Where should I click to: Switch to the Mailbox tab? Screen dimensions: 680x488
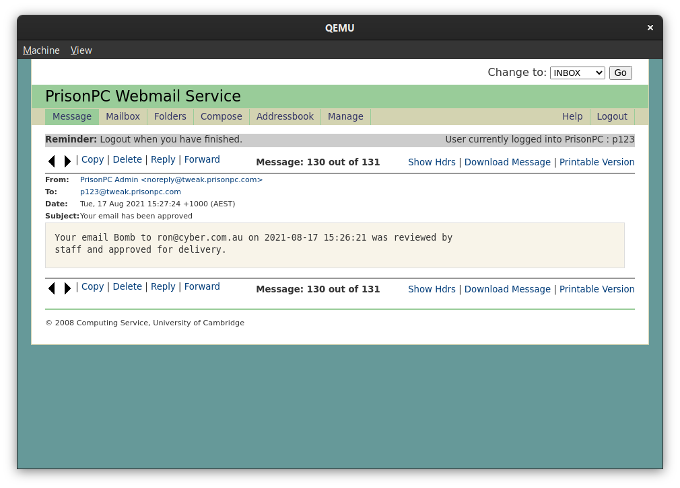coord(123,116)
